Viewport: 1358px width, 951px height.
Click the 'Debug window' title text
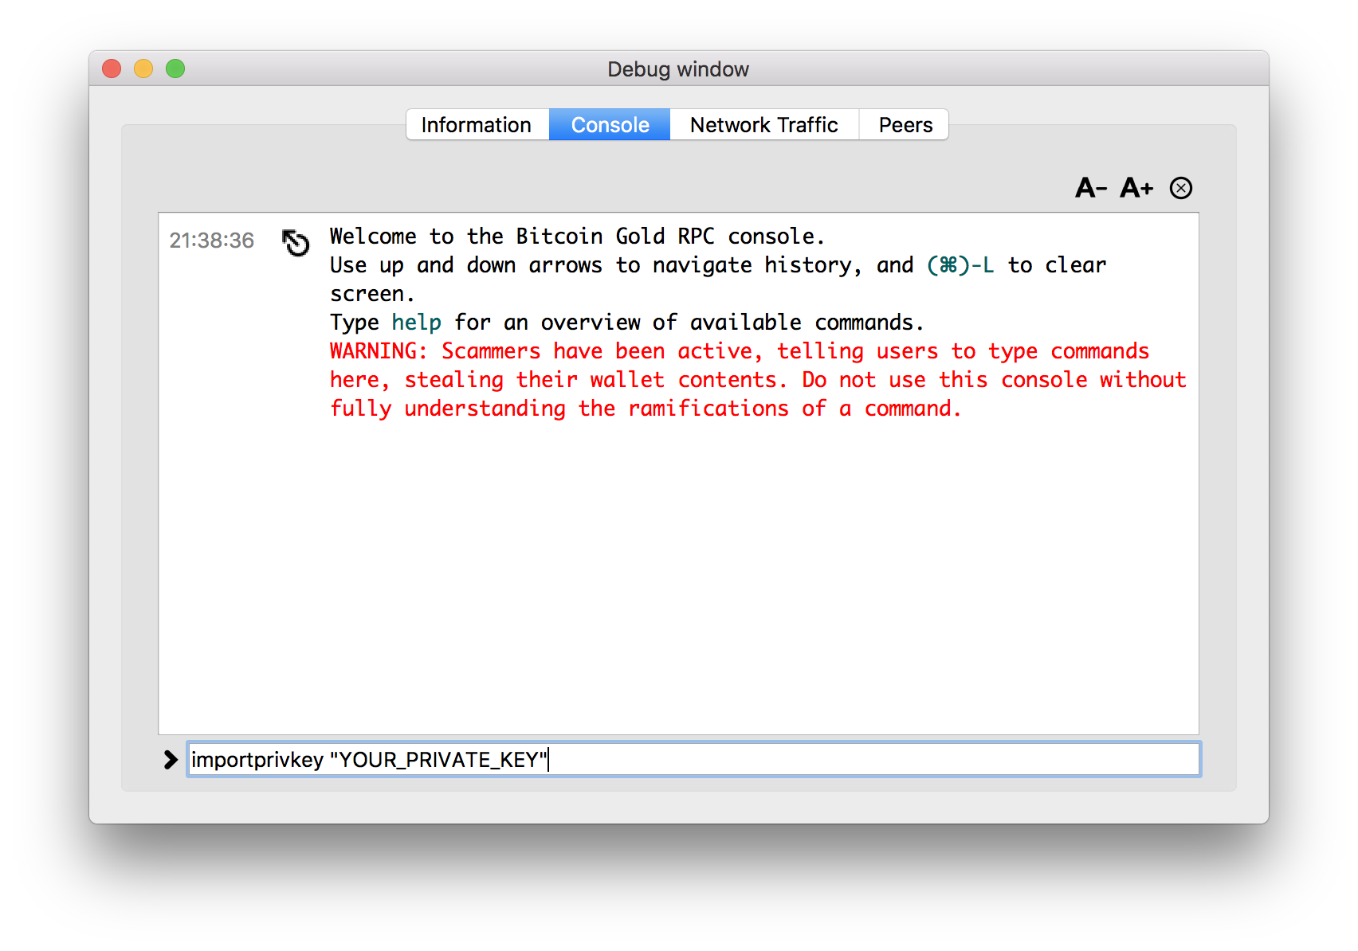click(678, 69)
